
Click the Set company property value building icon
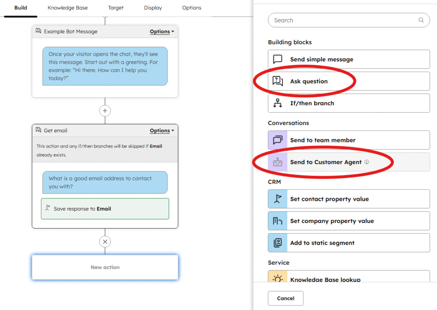coord(278,221)
